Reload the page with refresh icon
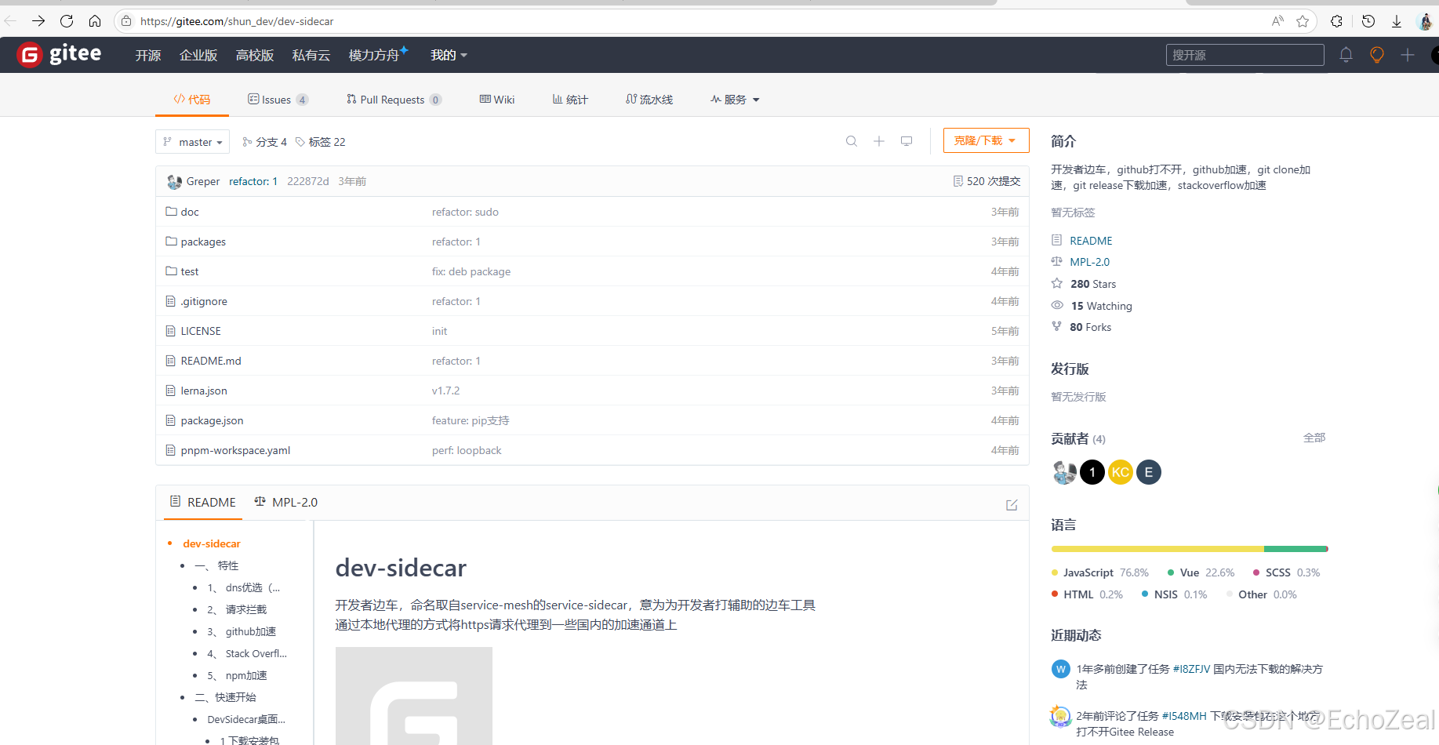Image resolution: width=1439 pixels, height=745 pixels. (67, 21)
